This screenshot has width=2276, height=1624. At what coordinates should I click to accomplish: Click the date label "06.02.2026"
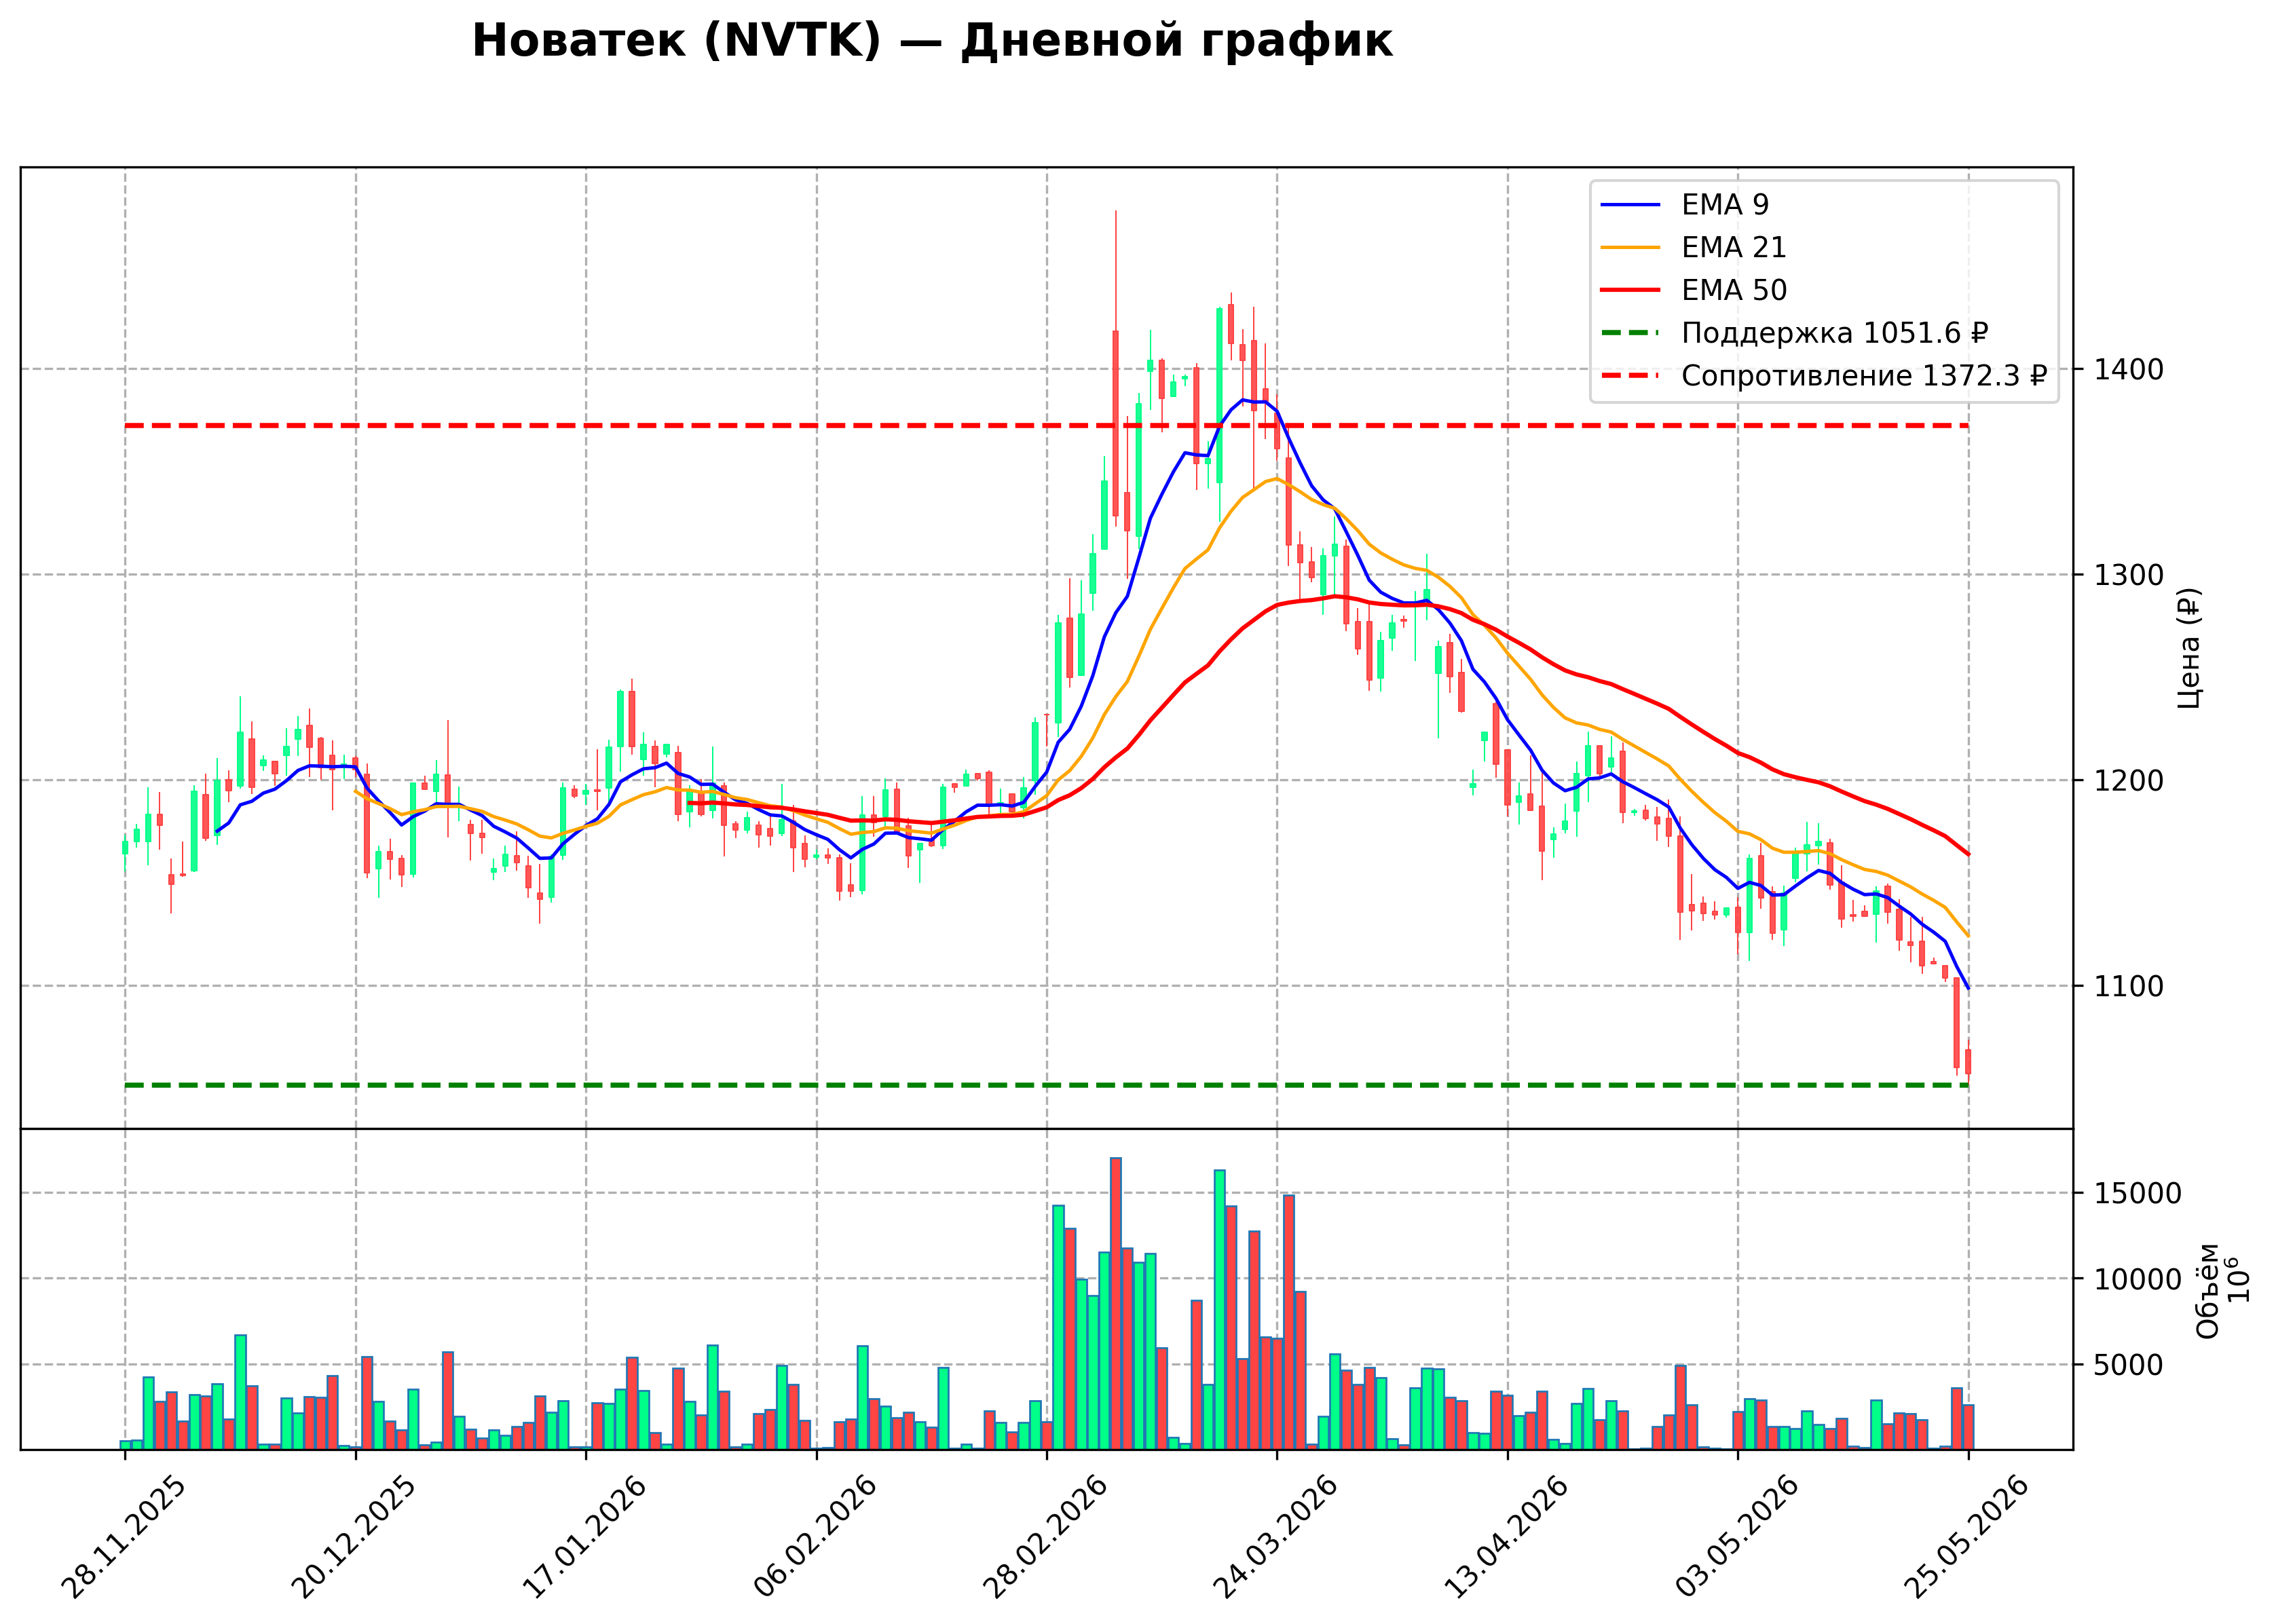click(x=816, y=1538)
